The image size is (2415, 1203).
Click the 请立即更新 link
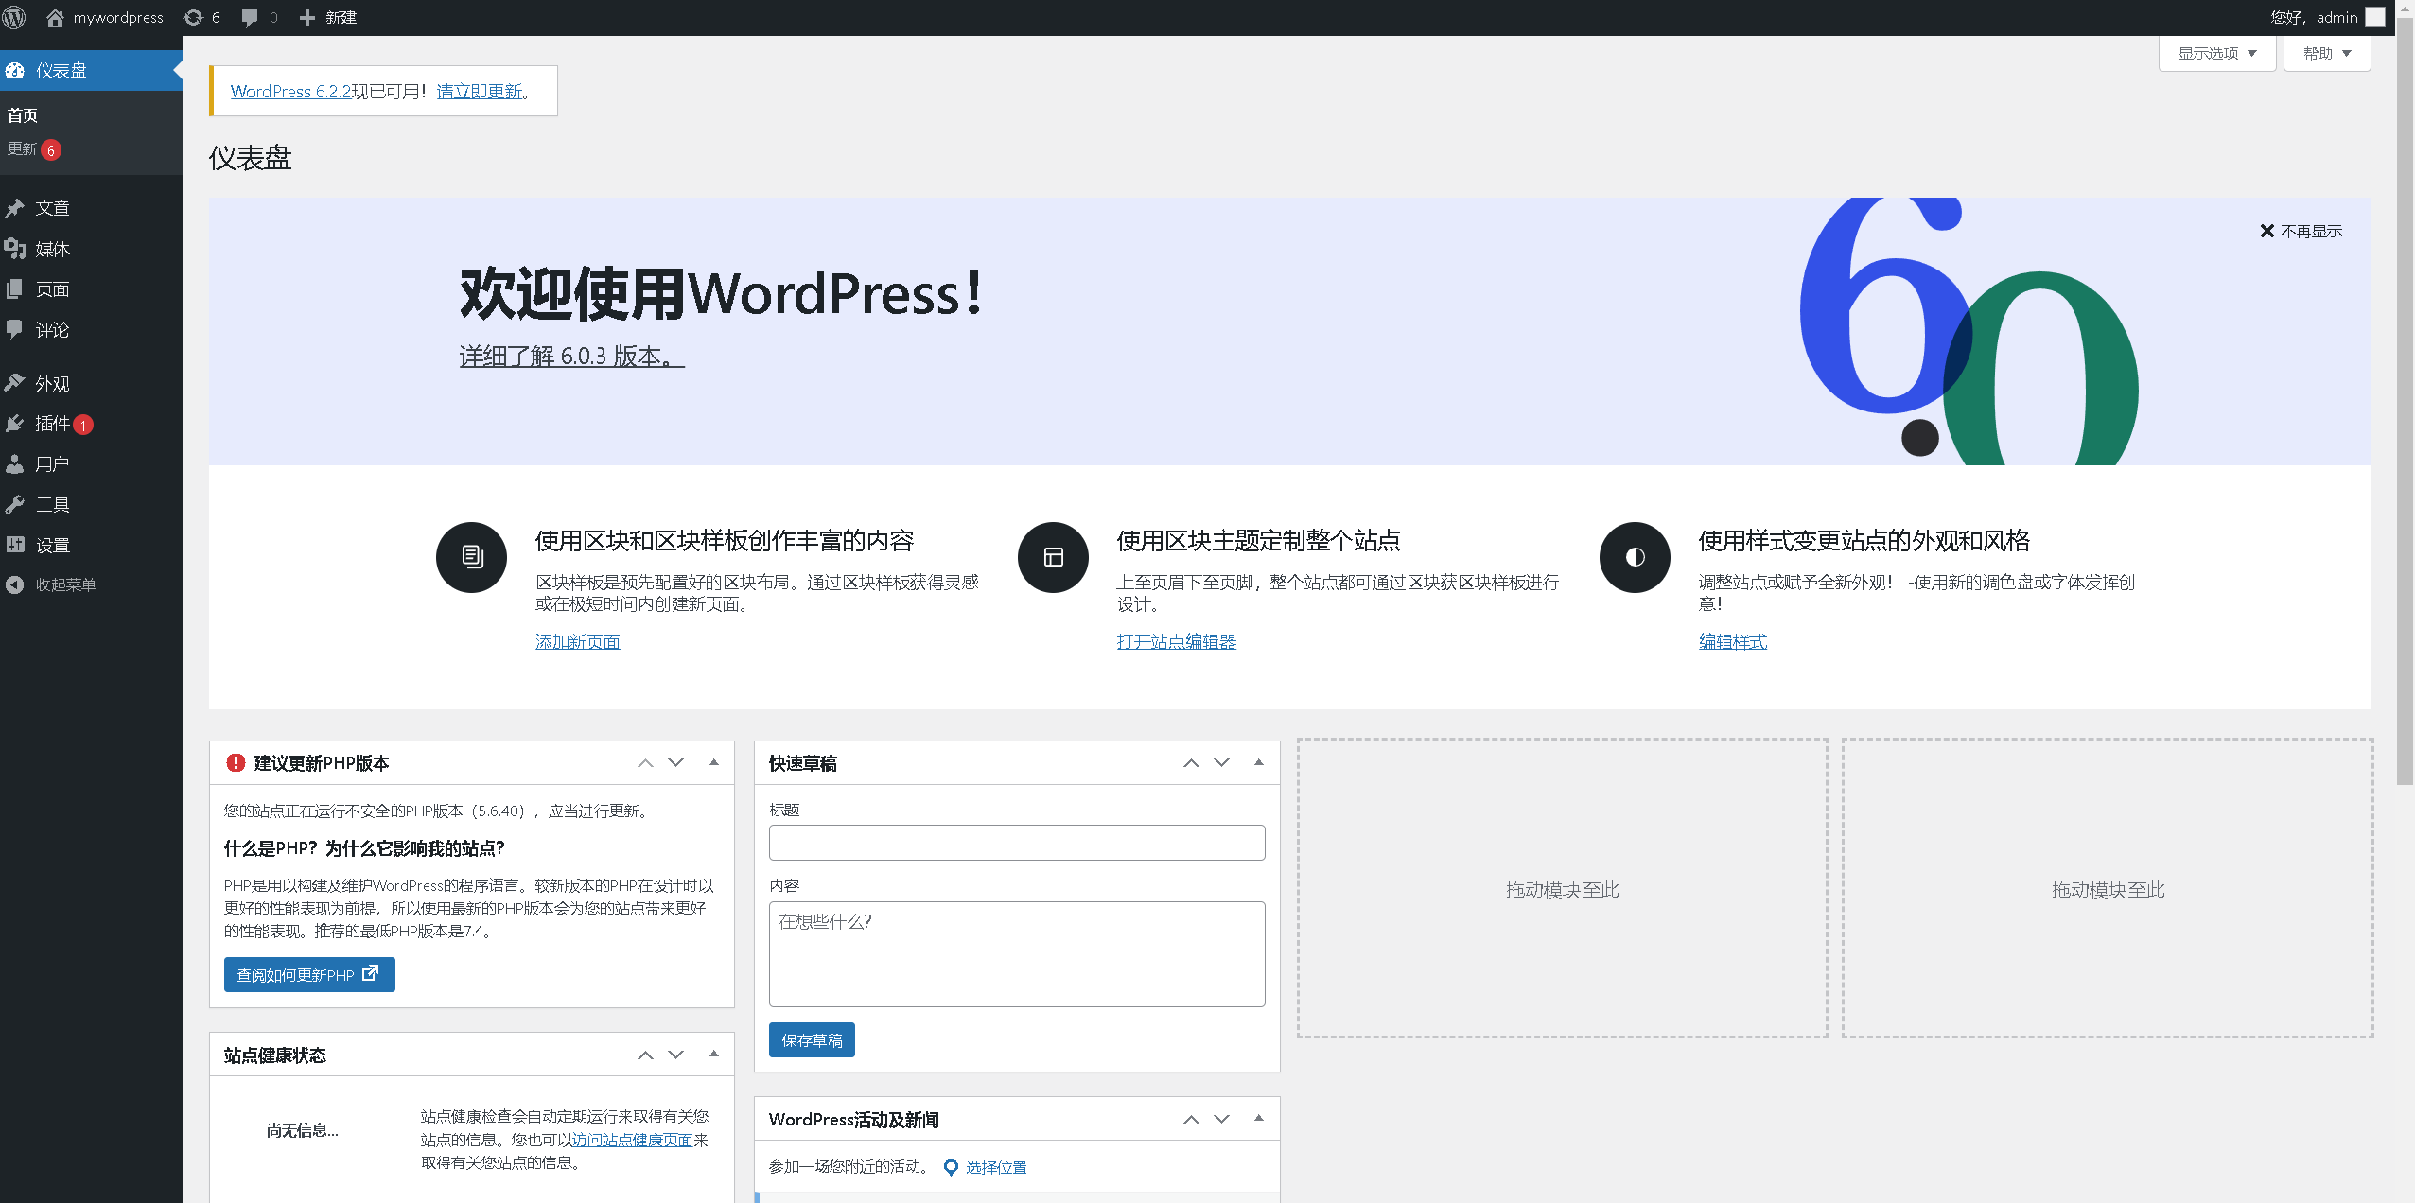(x=480, y=91)
